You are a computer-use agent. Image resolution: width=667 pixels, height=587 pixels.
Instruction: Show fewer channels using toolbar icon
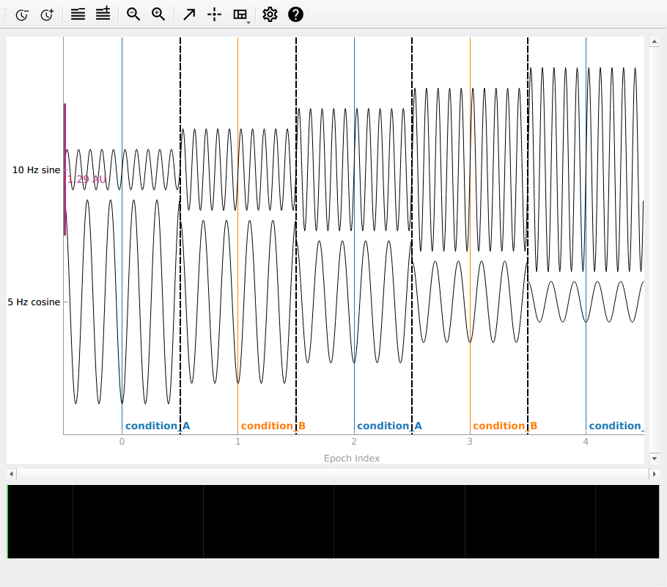click(78, 14)
